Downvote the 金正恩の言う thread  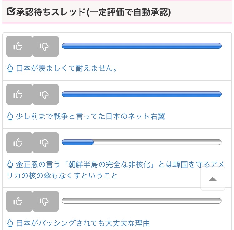click(45, 142)
